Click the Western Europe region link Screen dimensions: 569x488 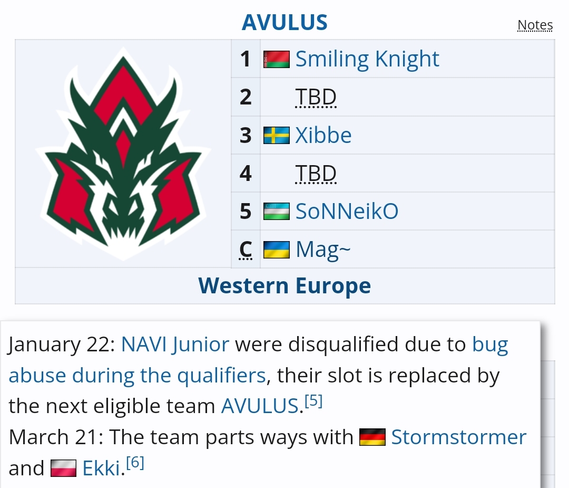(x=284, y=286)
